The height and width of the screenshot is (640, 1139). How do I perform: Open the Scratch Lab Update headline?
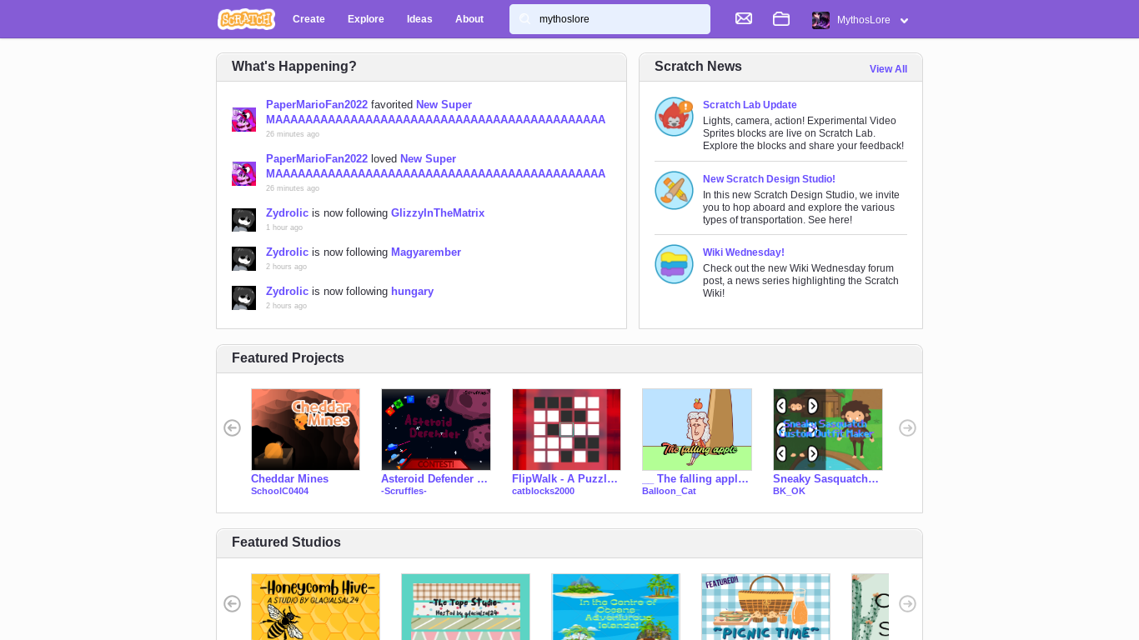750,105
